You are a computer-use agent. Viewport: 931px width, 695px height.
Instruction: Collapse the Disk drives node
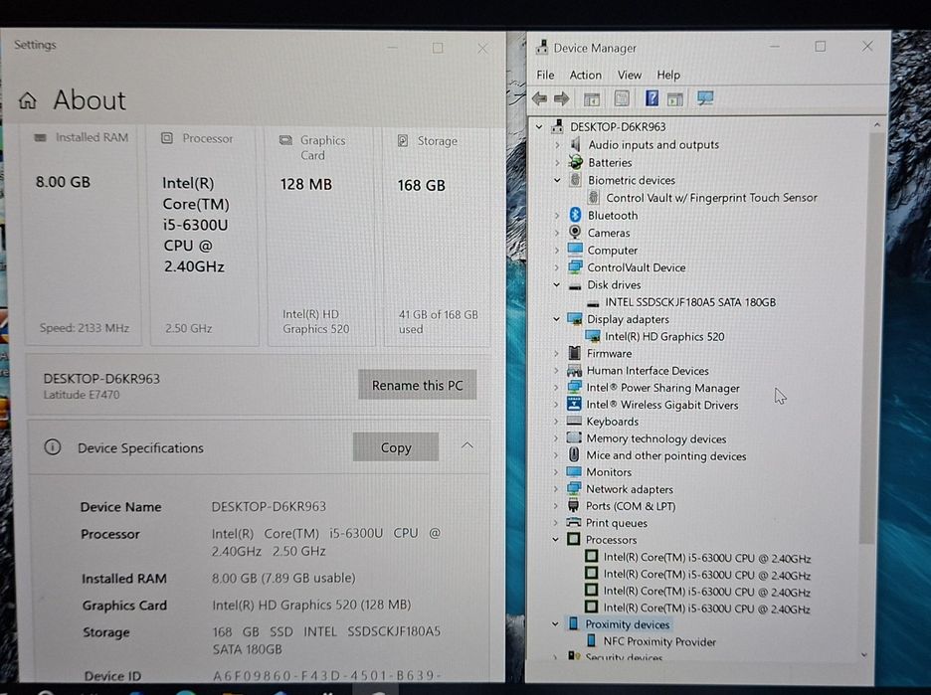click(556, 285)
